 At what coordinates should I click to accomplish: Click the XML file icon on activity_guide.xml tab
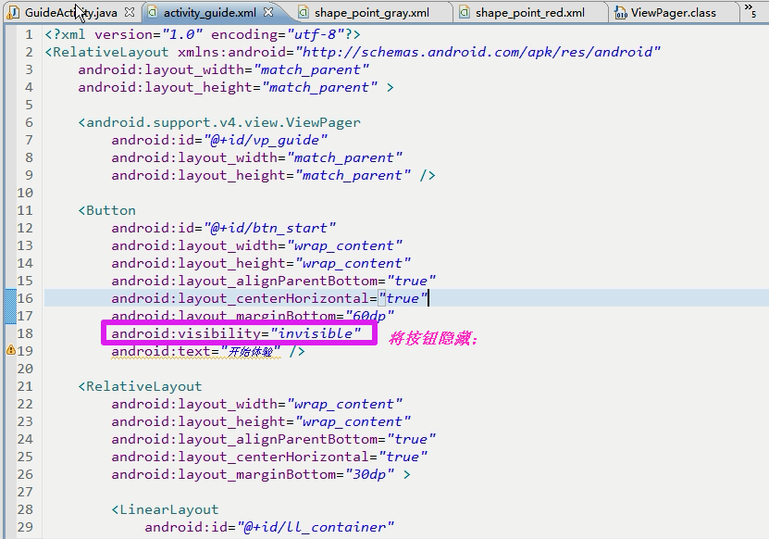click(152, 12)
